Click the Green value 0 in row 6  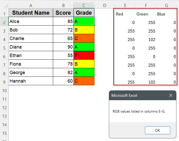click(x=154, y=57)
